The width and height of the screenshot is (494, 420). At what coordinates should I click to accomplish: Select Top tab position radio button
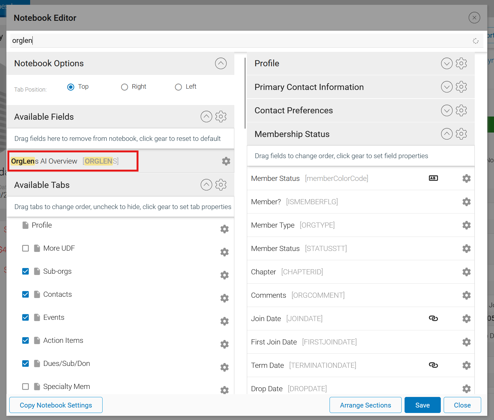coord(71,87)
